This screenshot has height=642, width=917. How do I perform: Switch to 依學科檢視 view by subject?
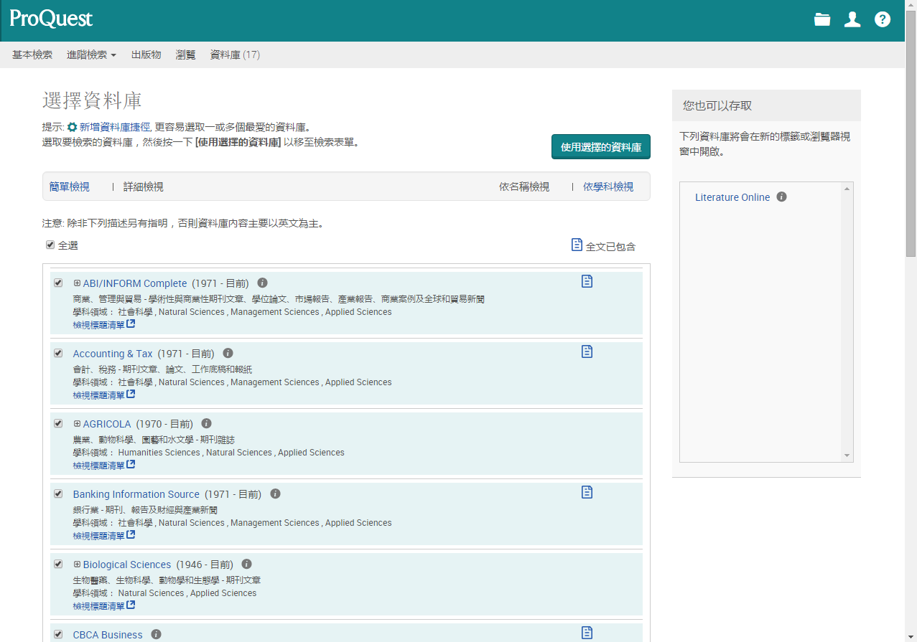point(608,187)
